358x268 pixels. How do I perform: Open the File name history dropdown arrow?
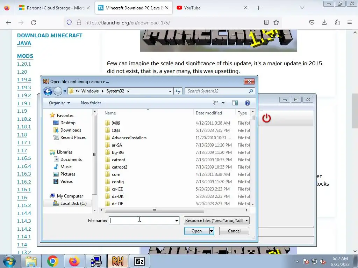177,221
